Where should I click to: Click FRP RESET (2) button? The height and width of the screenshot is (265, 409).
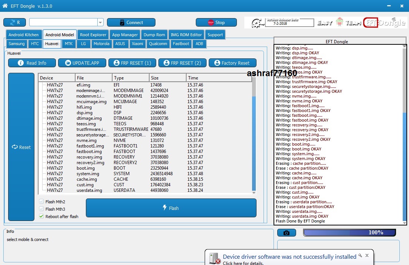click(x=182, y=63)
